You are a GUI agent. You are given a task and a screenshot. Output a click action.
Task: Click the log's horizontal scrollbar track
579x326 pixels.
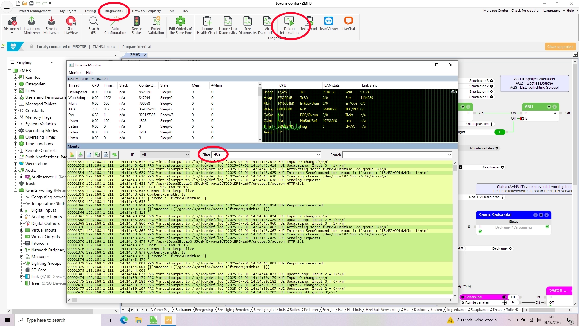259,300
